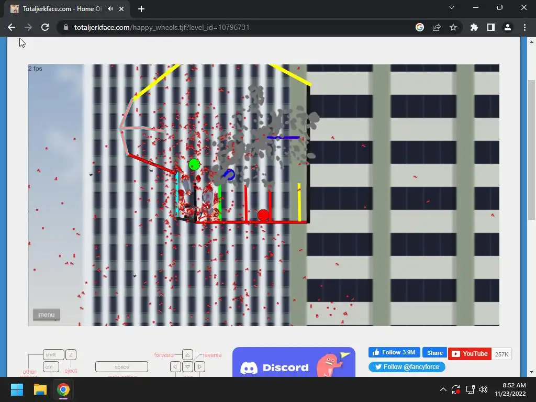The height and width of the screenshot is (402, 536).
Task: Click the shift key control icon
Action: pyautogui.click(x=53, y=355)
